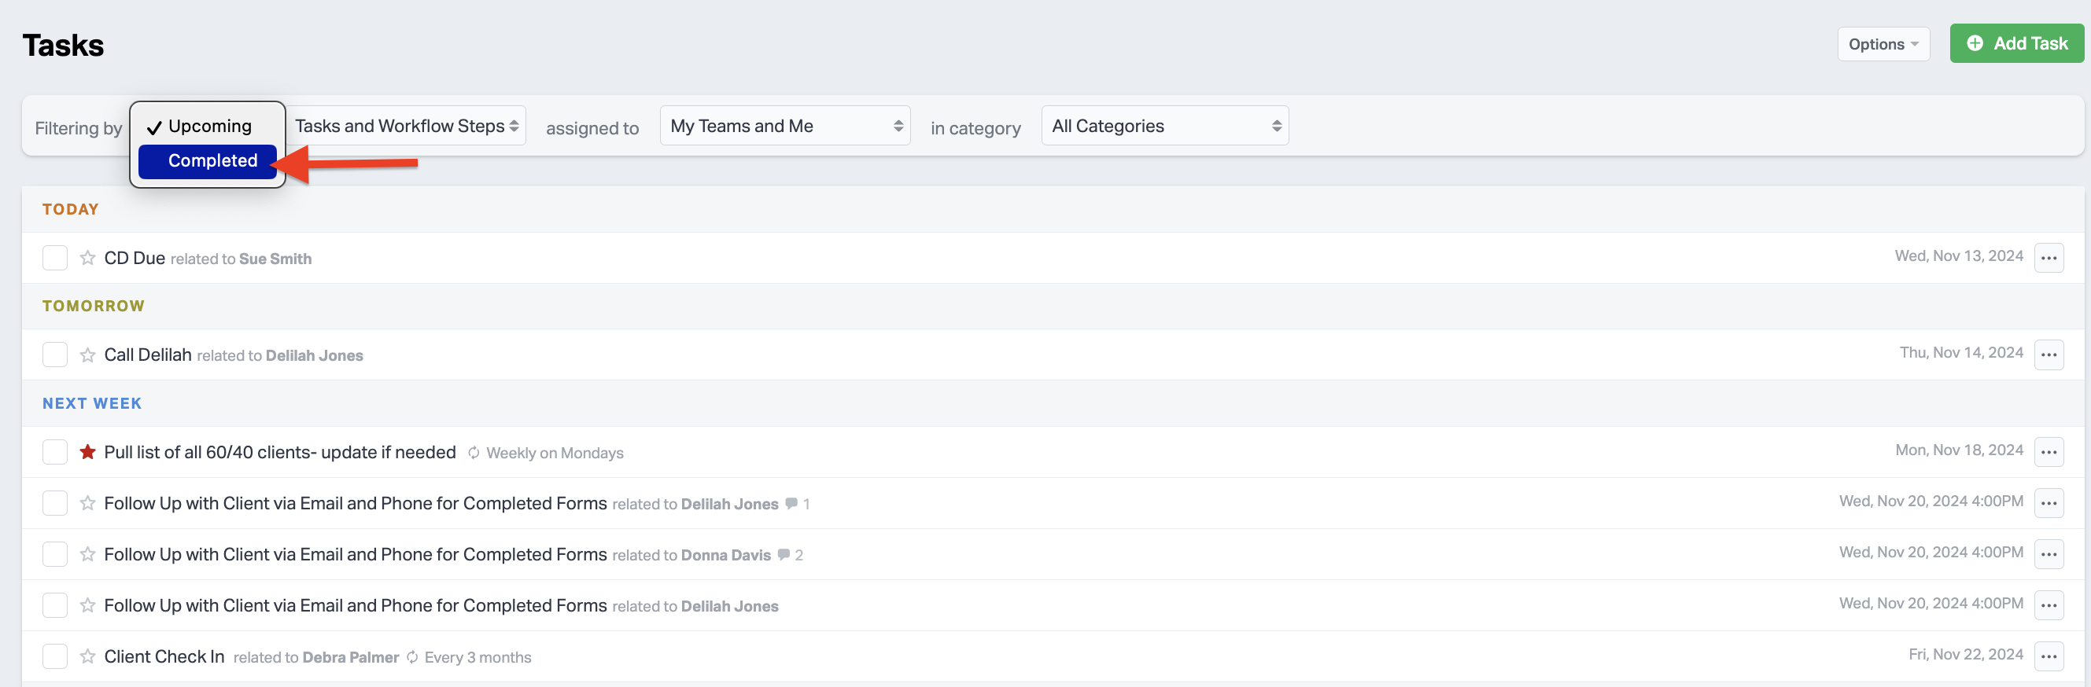Open more options for Client Check In task

point(2049,656)
